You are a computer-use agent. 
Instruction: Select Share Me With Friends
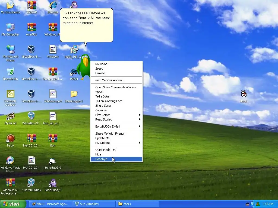(x=116, y=134)
